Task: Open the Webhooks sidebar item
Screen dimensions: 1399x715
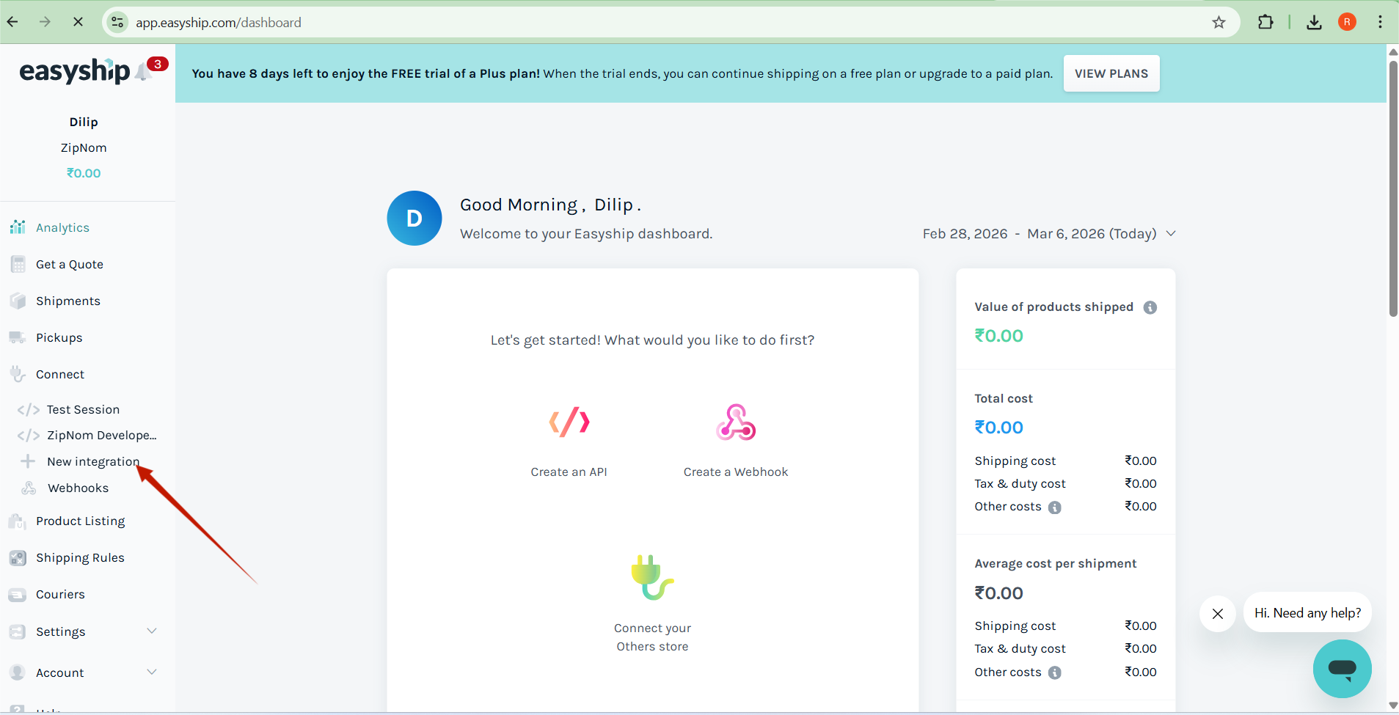Action: point(78,488)
